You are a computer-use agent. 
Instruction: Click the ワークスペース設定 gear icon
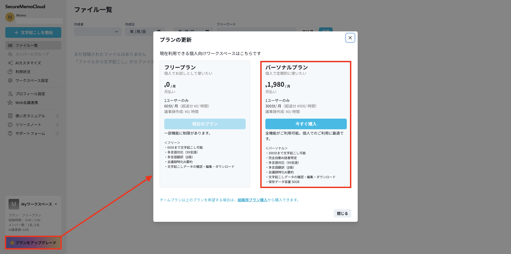10,81
